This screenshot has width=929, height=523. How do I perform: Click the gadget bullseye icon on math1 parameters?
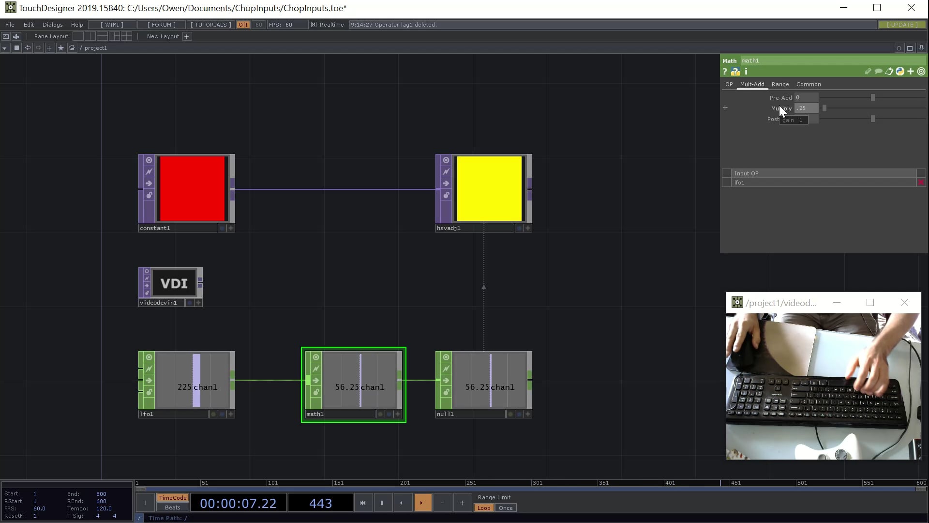[x=921, y=71]
